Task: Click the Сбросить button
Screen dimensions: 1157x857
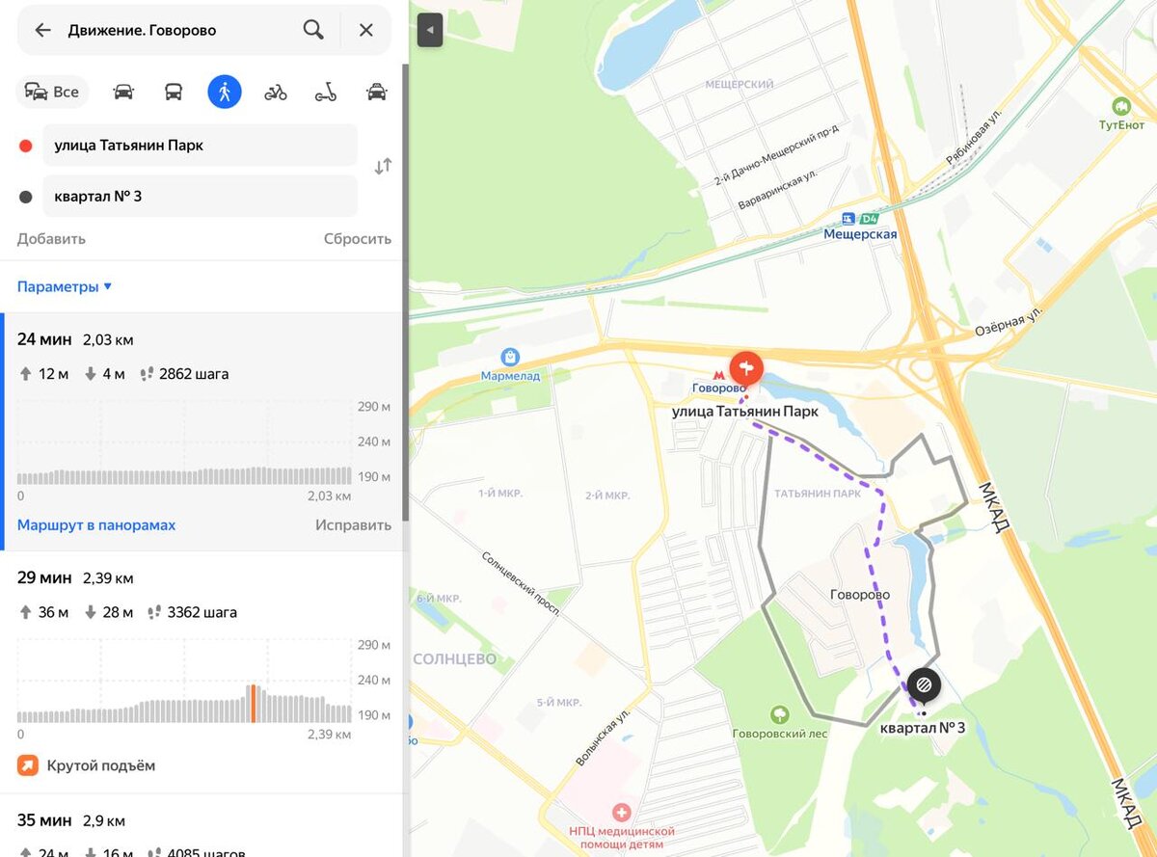Action: click(x=358, y=239)
